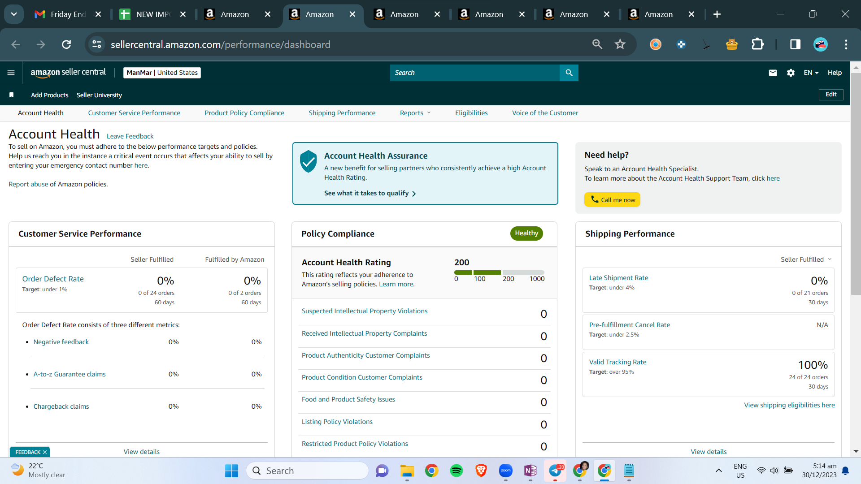The height and width of the screenshot is (484, 861).
Task: Click View shipping eligibilities here link
Action: (x=789, y=405)
